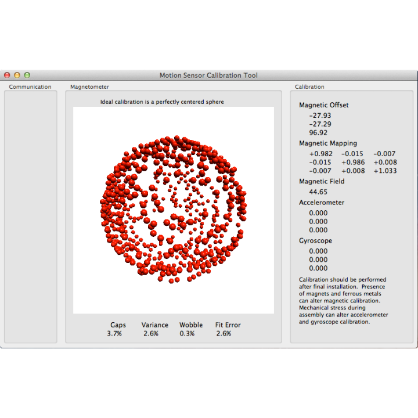Image resolution: width=418 pixels, height=418 pixels.
Task: Minimize window with the yellow button
Action: pyautogui.click(x=17, y=75)
